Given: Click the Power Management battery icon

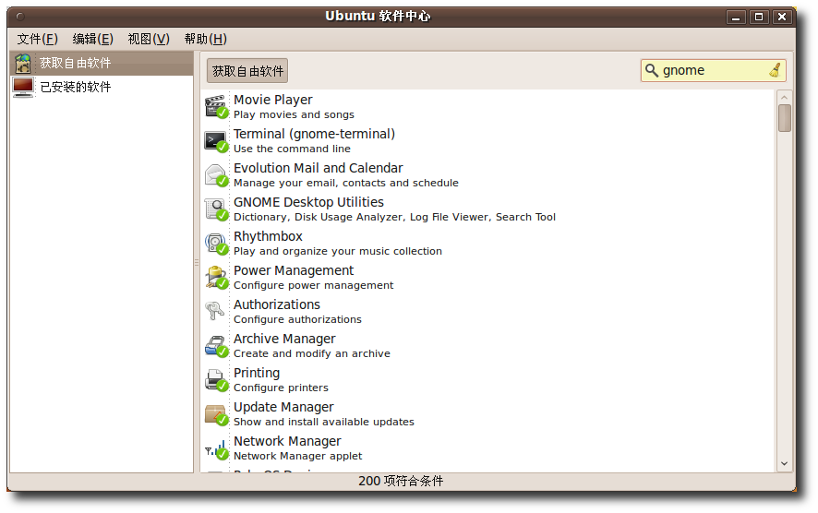Looking at the screenshot, I should click(x=216, y=278).
